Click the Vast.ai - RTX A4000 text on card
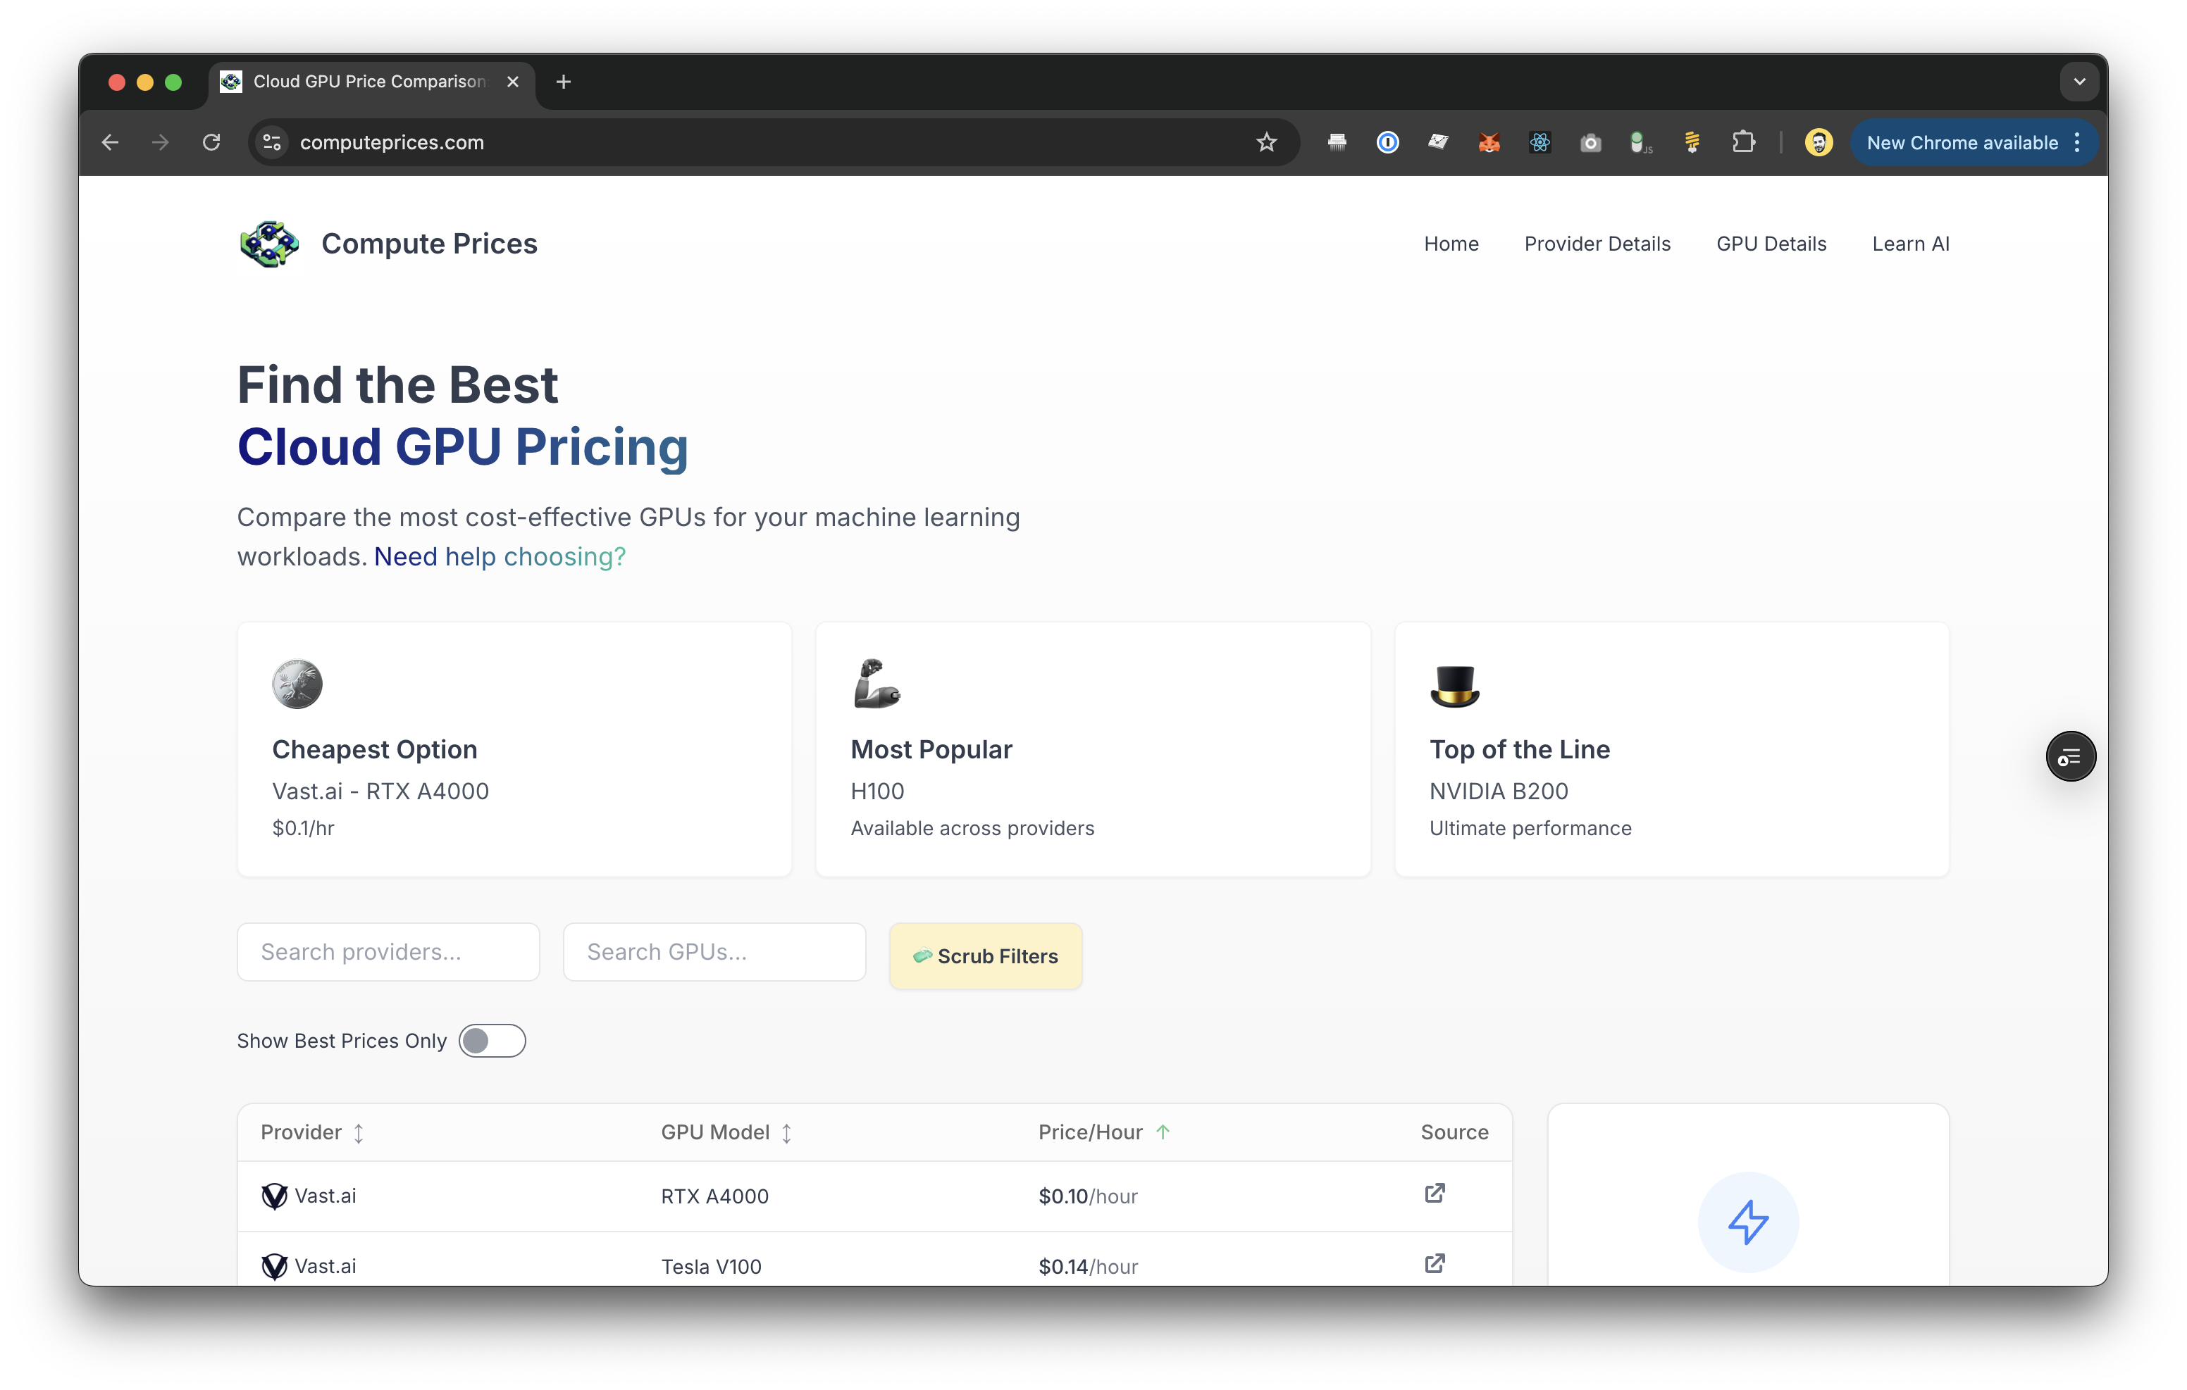The height and width of the screenshot is (1390, 2187). coord(380,791)
